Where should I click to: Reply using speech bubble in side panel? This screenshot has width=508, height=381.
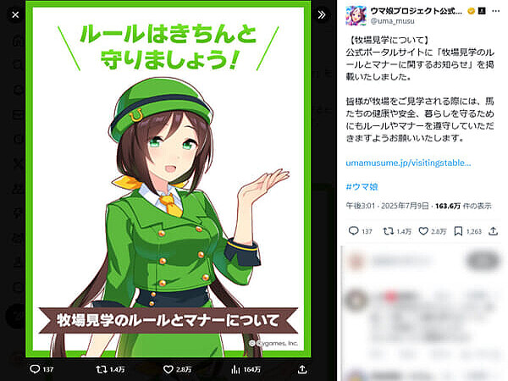(x=353, y=231)
